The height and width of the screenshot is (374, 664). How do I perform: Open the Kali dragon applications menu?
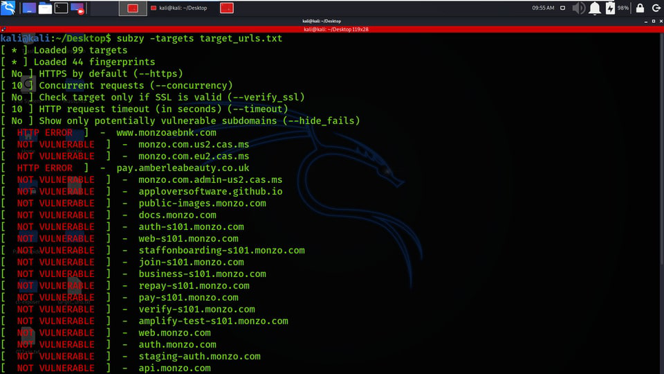[8, 8]
